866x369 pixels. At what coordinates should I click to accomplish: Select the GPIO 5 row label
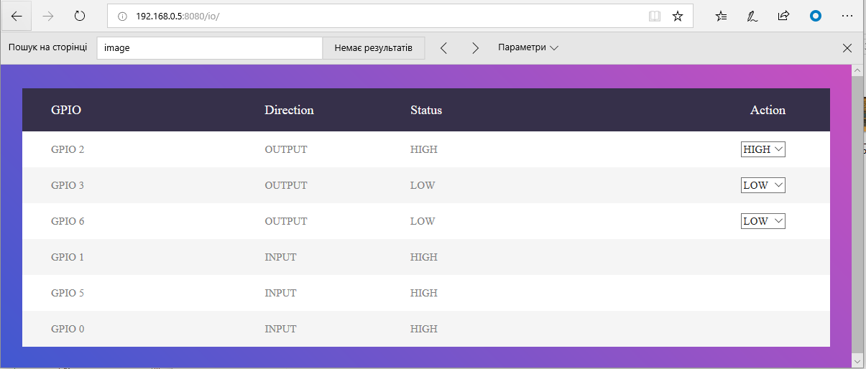[68, 293]
